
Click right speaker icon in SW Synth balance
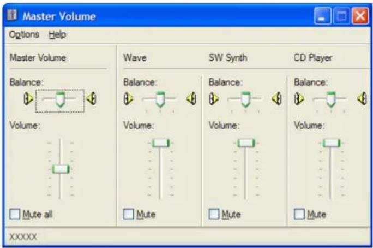[x=277, y=99]
